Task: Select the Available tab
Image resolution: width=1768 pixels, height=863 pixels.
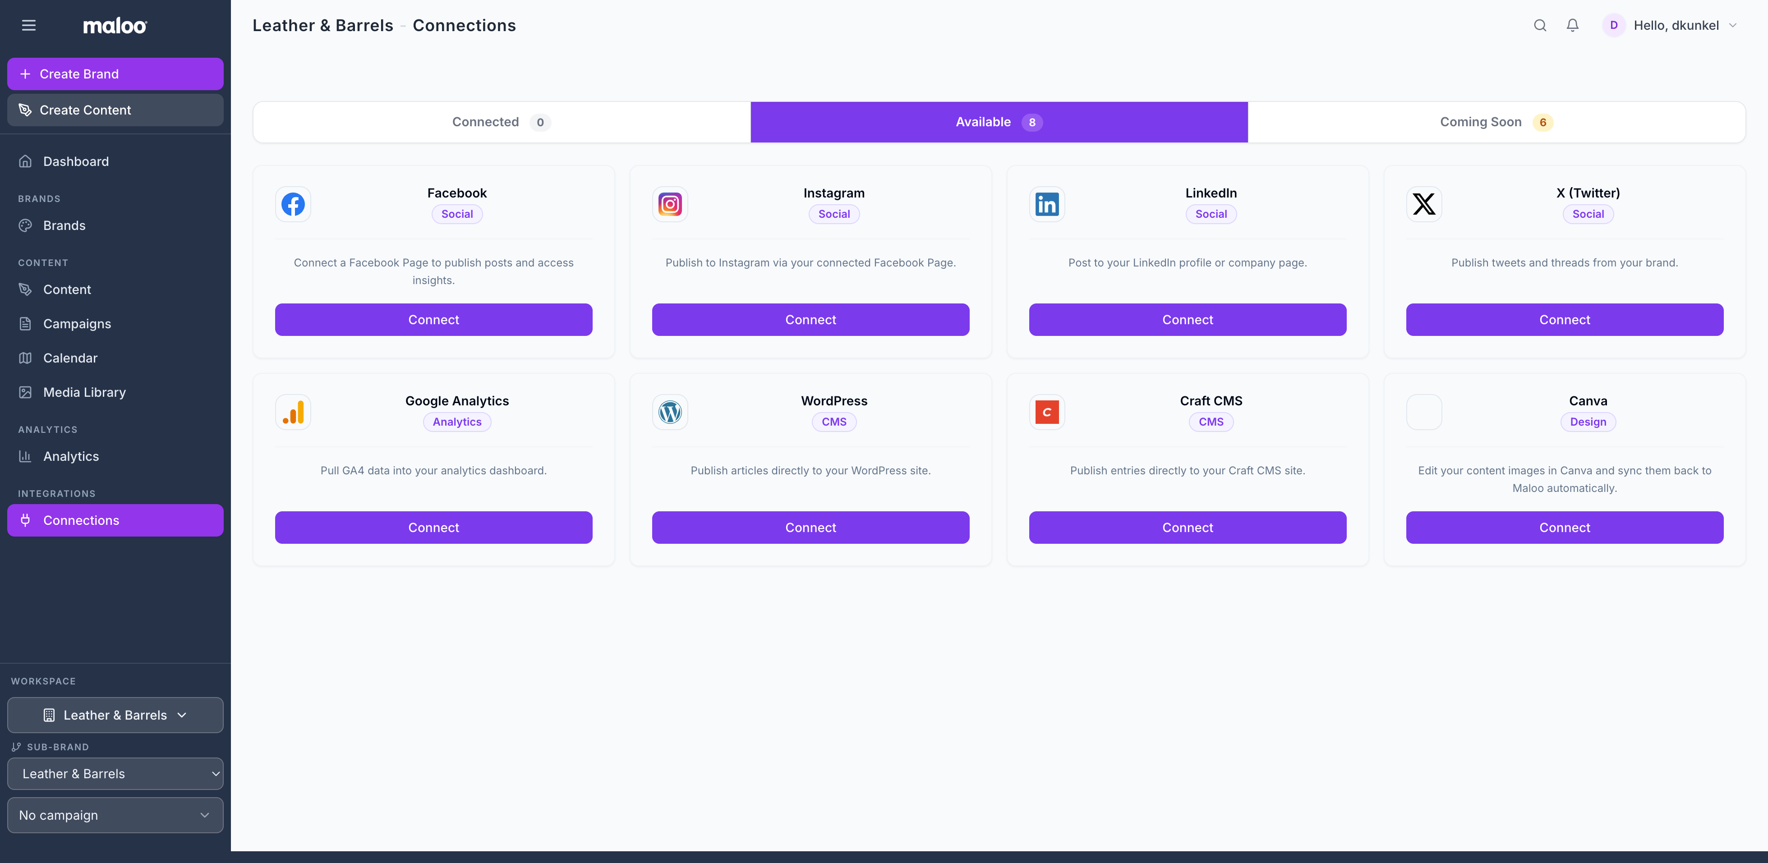Action: pos(999,122)
